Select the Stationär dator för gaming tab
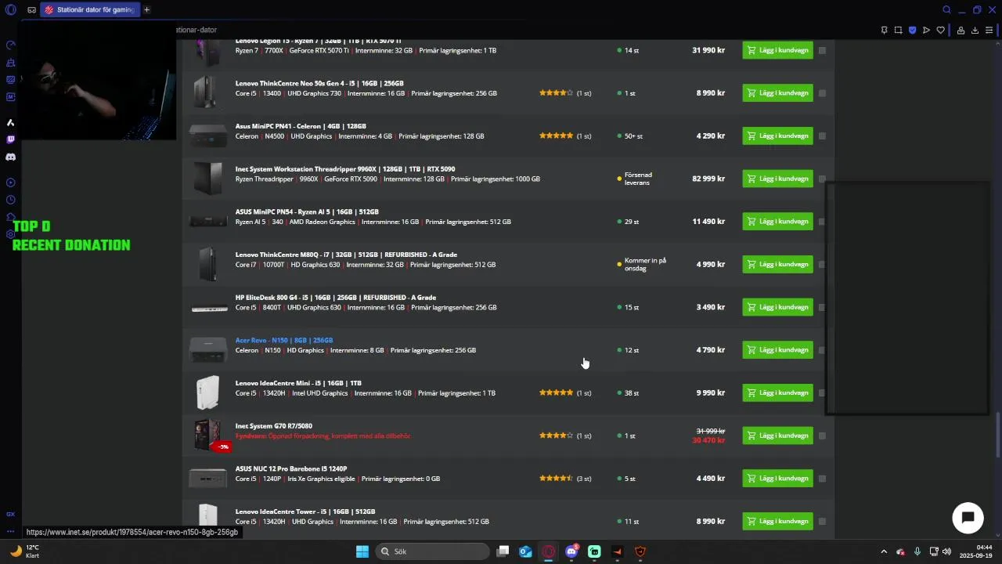The image size is (1002, 564). (x=89, y=10)
